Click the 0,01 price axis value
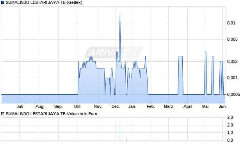Viewport: 242px width, 144px height. [231, 23]
